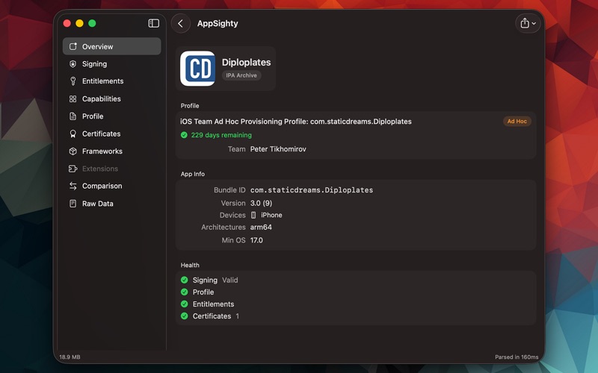Open the Capabilities section

[x=111, y=98]
